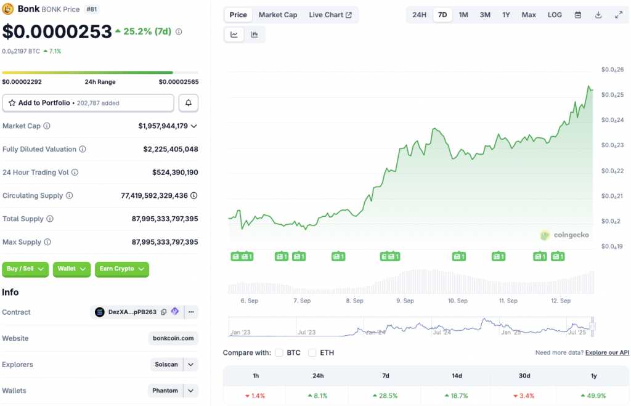
Task: Select the Price tab
Action: coord(238,15)
